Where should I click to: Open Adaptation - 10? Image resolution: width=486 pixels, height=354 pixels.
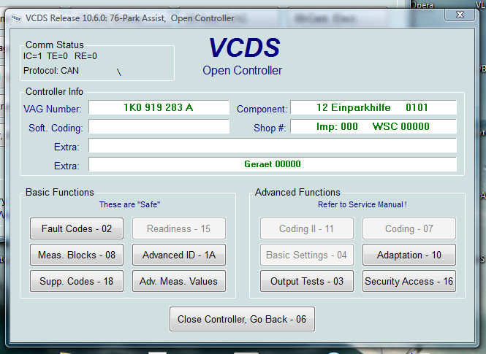pos(409,255)
